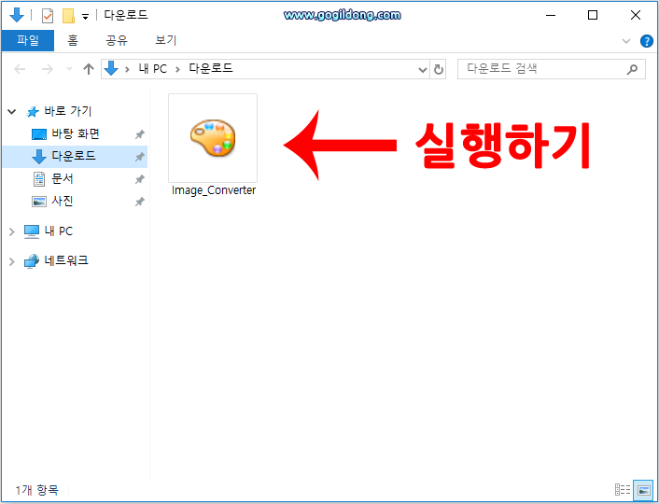Image resolution: width=659 pixels, height=504 pixels.
Task: Click the 문서 document icon
Action: click(39, 179)
